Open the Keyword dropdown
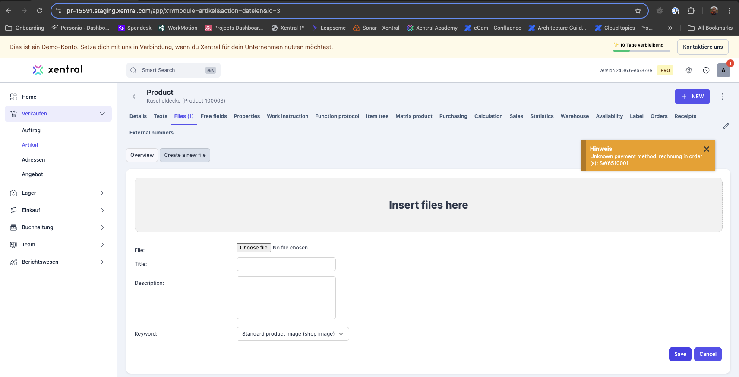The height and width of the screenshot is (377, 739). click(293, 334)
